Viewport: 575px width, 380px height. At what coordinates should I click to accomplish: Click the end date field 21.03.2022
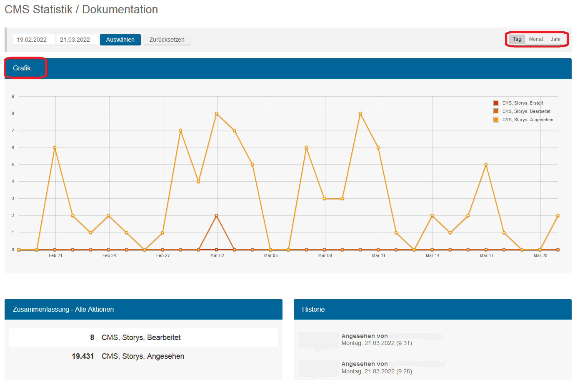click(x=77, y=40)
